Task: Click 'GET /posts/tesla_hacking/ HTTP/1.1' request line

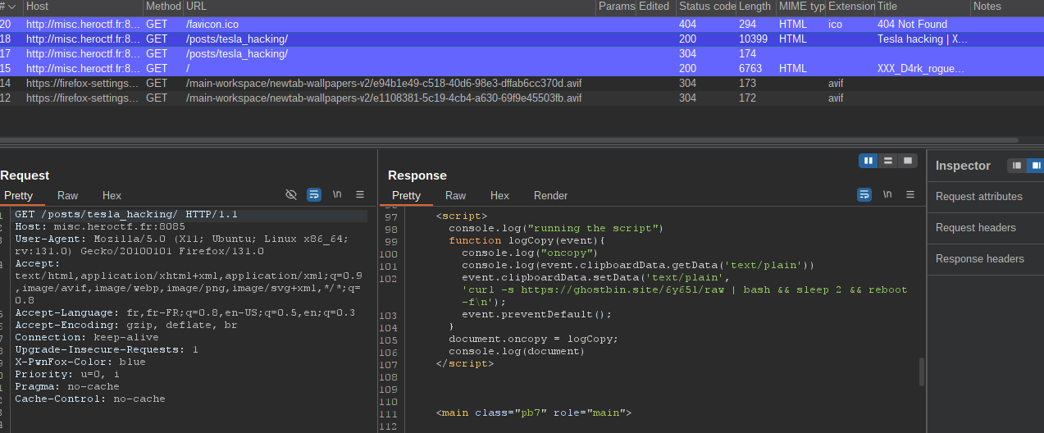Action: [126, 214]
